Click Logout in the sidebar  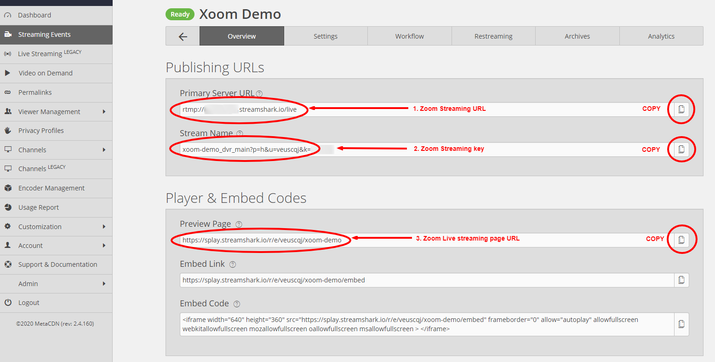56,303
